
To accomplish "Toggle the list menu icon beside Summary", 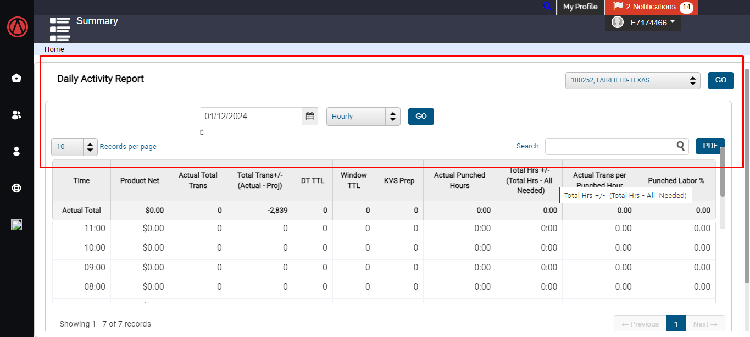I will point(60,29).
